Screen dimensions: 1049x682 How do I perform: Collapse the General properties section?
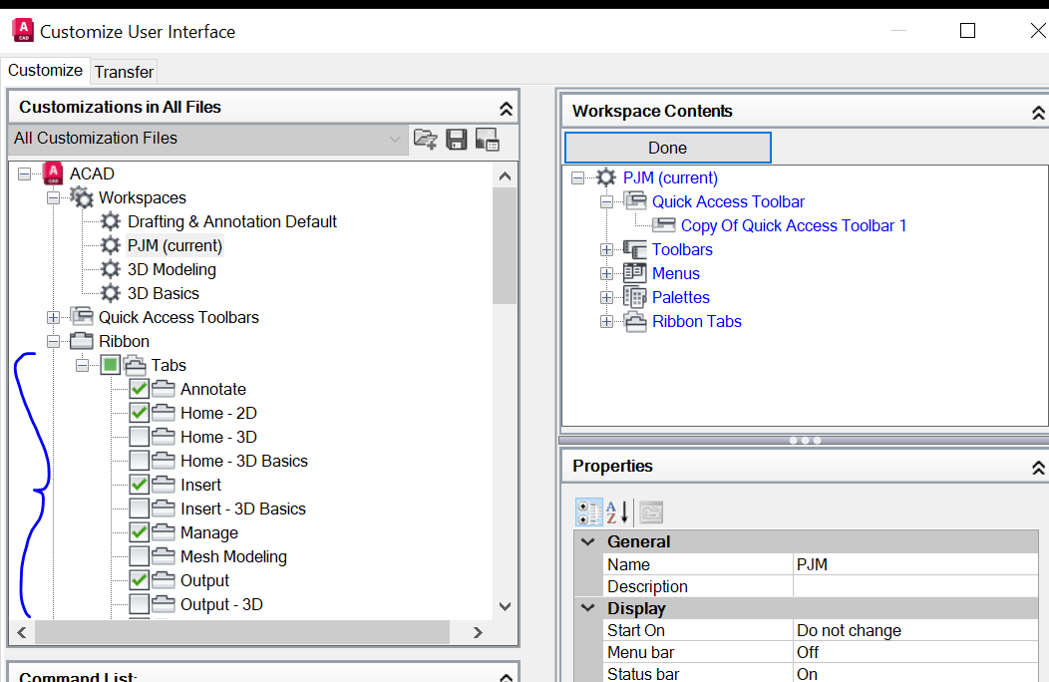(587, 541)
